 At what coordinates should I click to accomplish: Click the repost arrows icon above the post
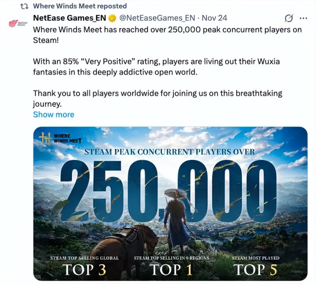coord(24,6)
